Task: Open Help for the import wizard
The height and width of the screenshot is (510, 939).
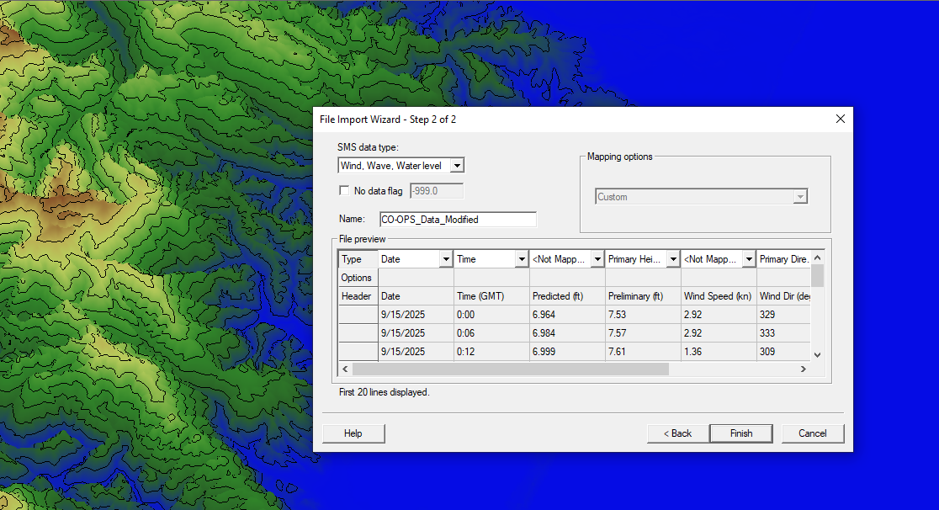Action: pyautogui.click(x=353, y=433)
